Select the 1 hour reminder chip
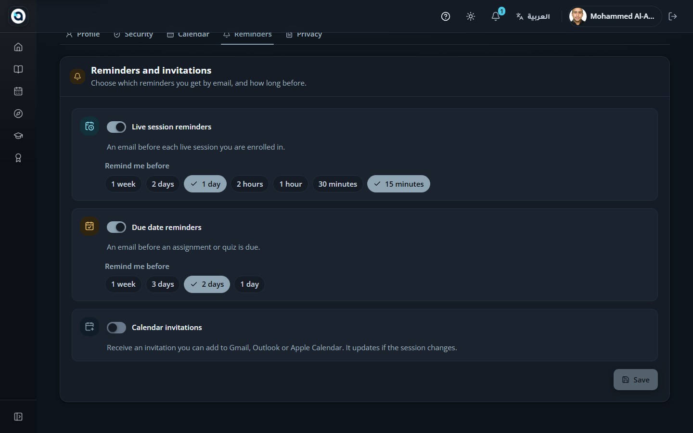 pyautogui.click(x=291, y=184)
